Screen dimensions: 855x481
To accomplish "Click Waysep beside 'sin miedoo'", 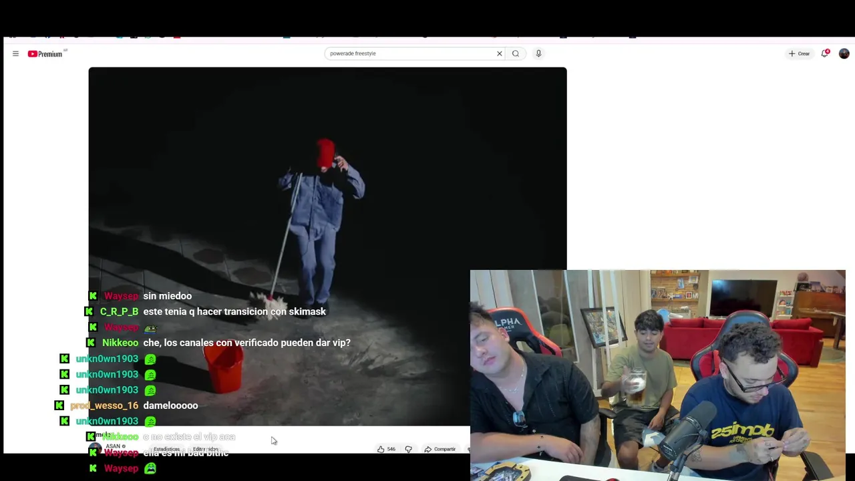I will [121, 296].
